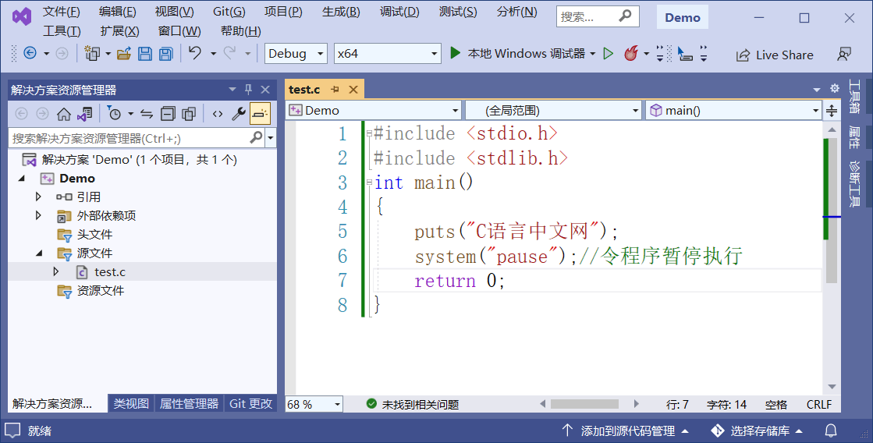Click the Hot Reload flame icon

click(x=630, y=54)
